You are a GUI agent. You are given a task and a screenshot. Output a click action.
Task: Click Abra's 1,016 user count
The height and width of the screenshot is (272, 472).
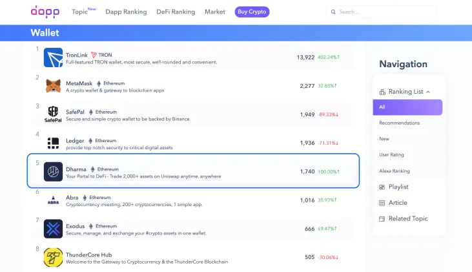pyautogui.click(x=307, y=200)
